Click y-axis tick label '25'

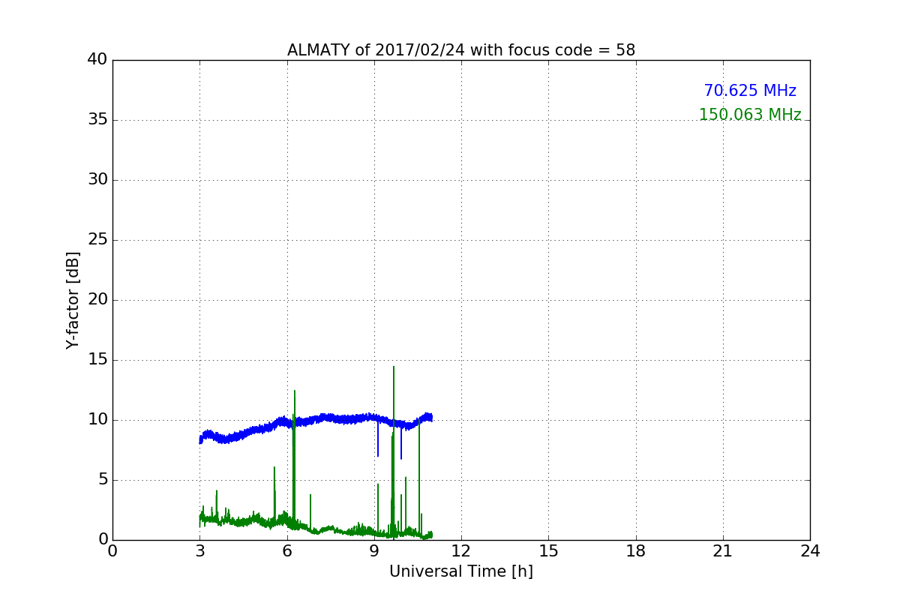coord(98,240)
